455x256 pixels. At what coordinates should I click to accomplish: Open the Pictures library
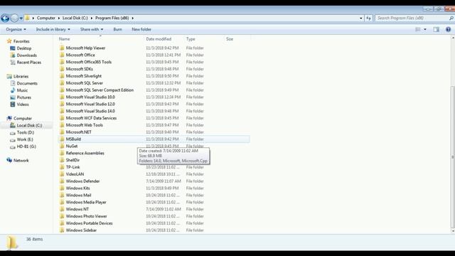[23, 97]
